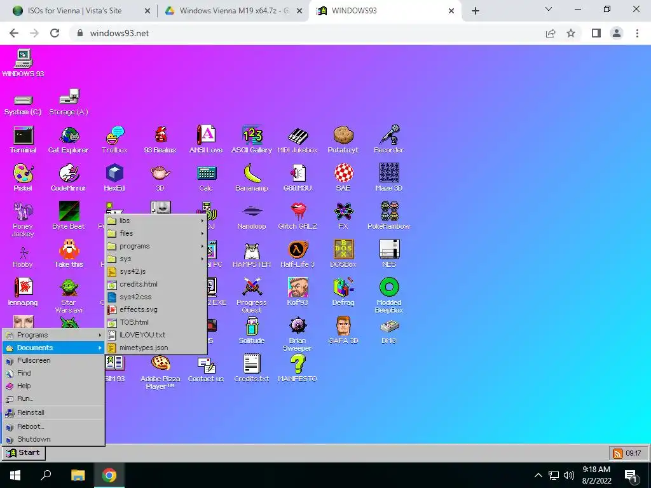Click the RSS feed tray icon
This screenshot has height=488, width=651.
point(617,453)
